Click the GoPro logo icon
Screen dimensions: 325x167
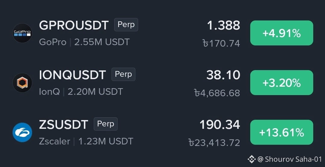[x=22, y=33]
